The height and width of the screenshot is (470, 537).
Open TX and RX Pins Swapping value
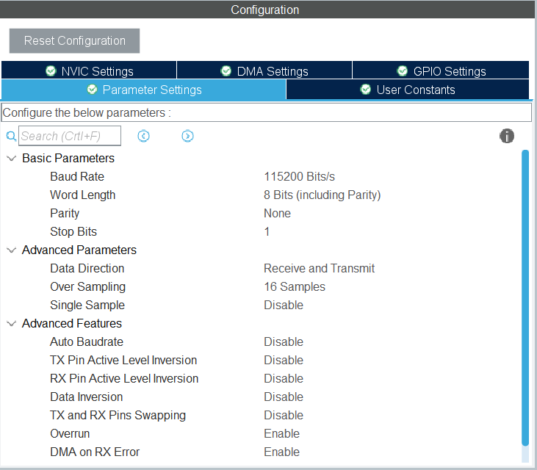[x=284, y=415]
